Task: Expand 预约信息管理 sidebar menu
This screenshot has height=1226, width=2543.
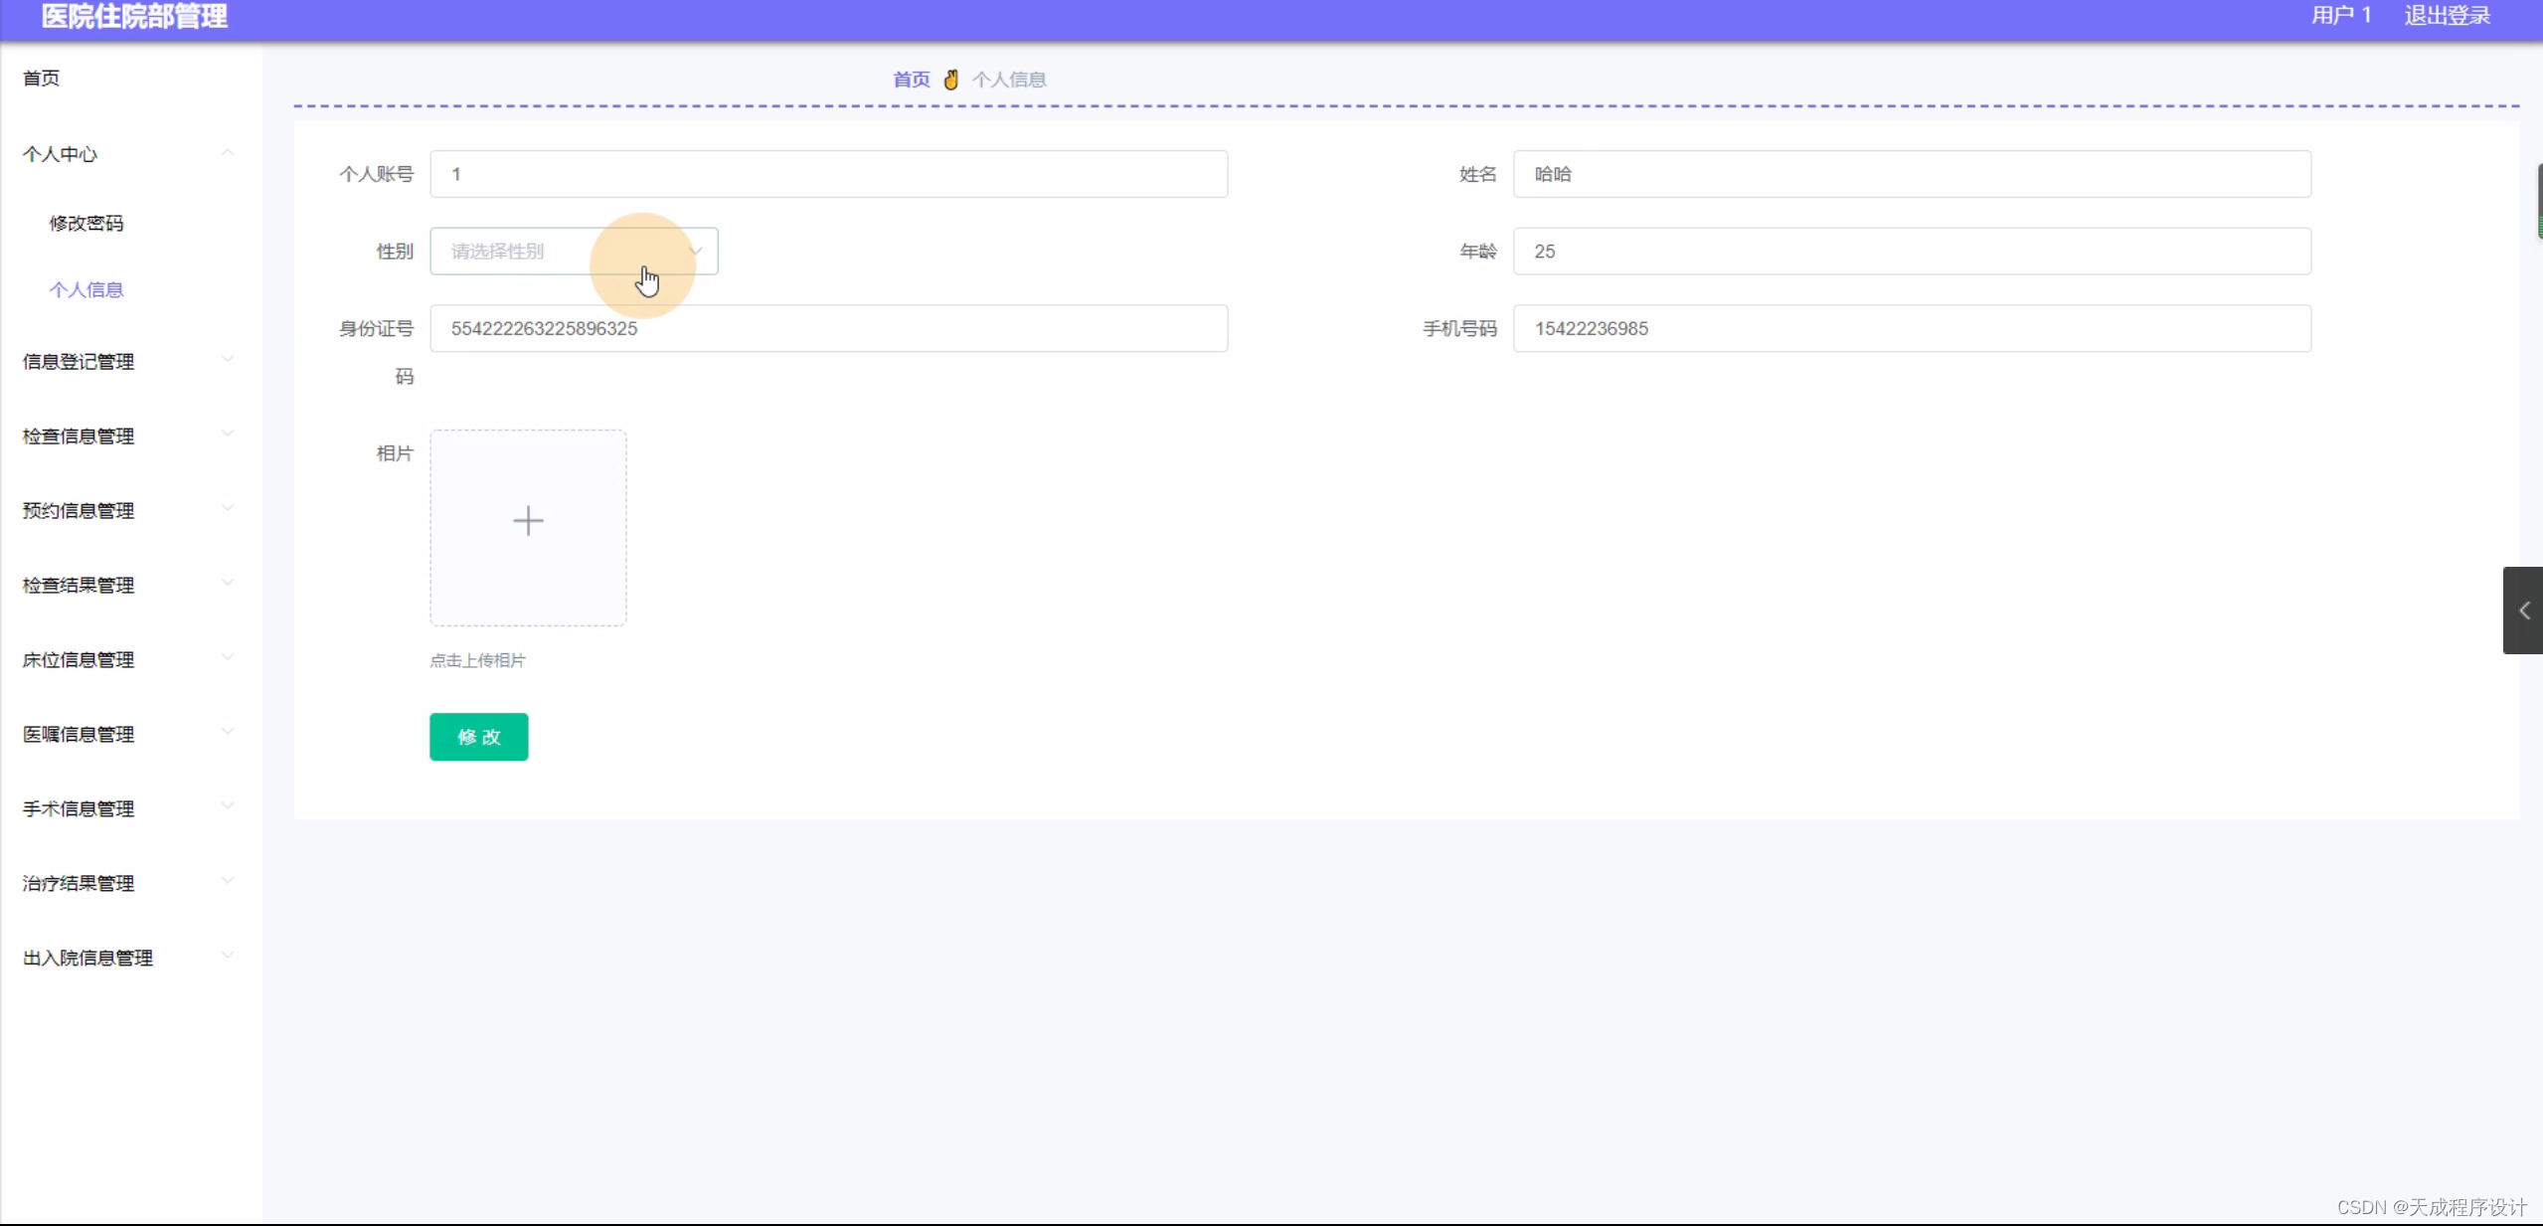Action: [x=79, y=510]
